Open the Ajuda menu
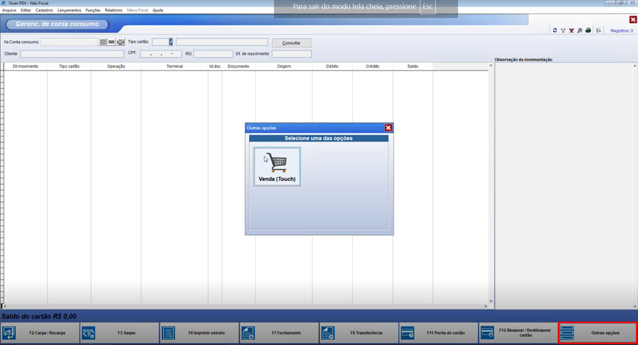The image size is (638, 345). pyautogui.click(x=158, y=10)
